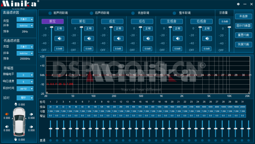
Task: Open high-pass filter 类型 dropdown
Action: [25, 19]
